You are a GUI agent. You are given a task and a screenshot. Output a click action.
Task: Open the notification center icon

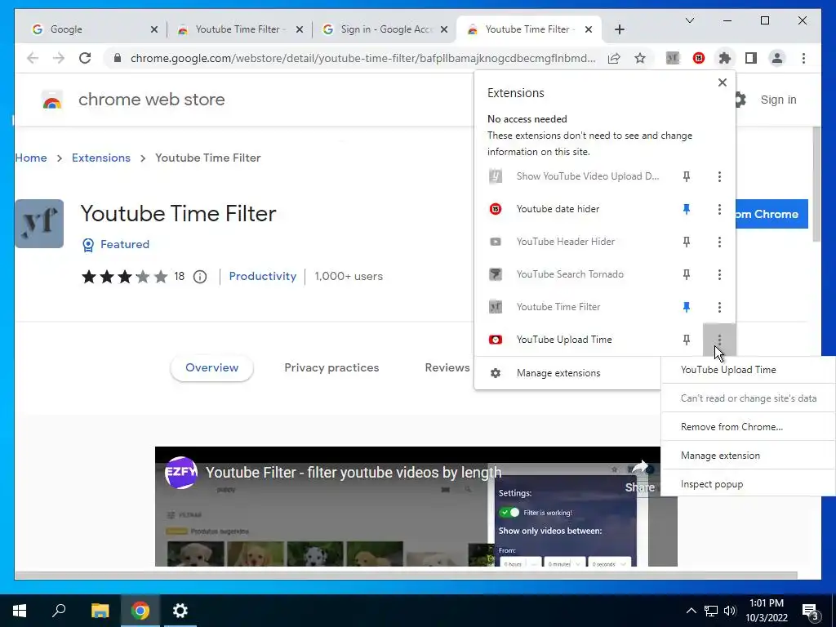pos(811,611)
